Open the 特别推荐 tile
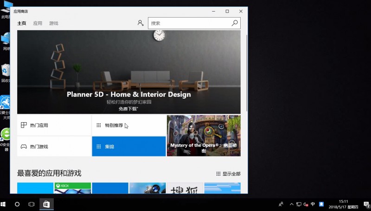Screen dimensions: 371x211 (x=129, y=125)
